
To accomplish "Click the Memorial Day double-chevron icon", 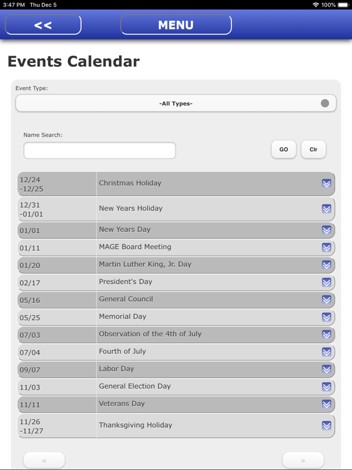I will pos(326,316).
